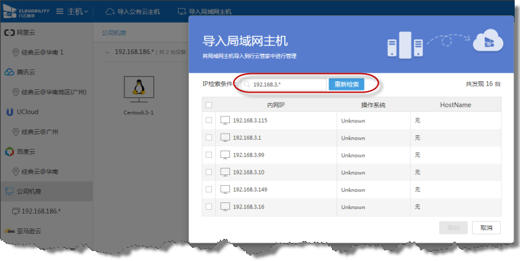Click the 重新检索 button
The height and width of the screenshot is (261, 520).
tap(346, 84)
